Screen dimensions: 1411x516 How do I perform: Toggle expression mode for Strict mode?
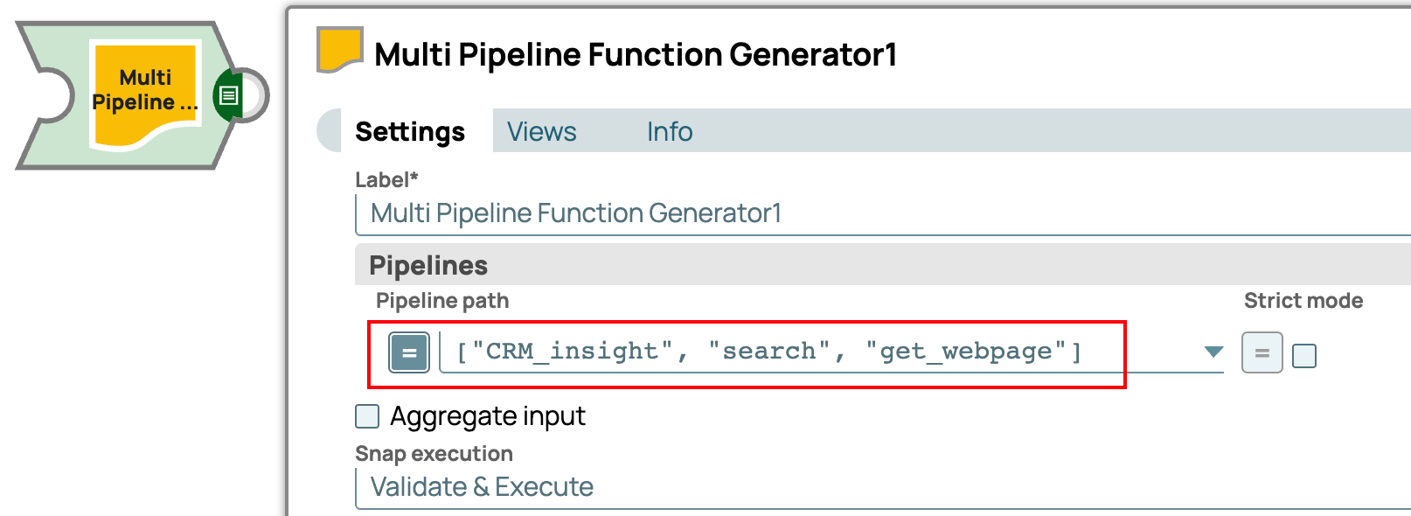(x=1262, y=353)
